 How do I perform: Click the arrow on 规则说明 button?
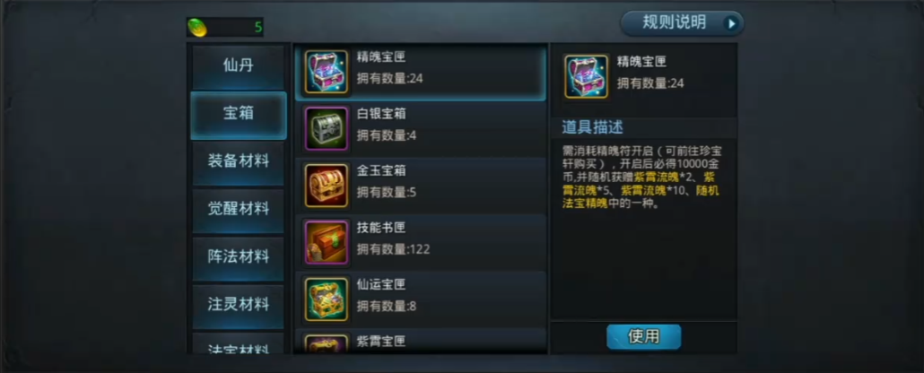[731, 23]
